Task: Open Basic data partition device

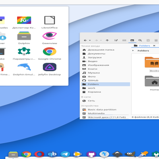Action: tap(105, 110)
